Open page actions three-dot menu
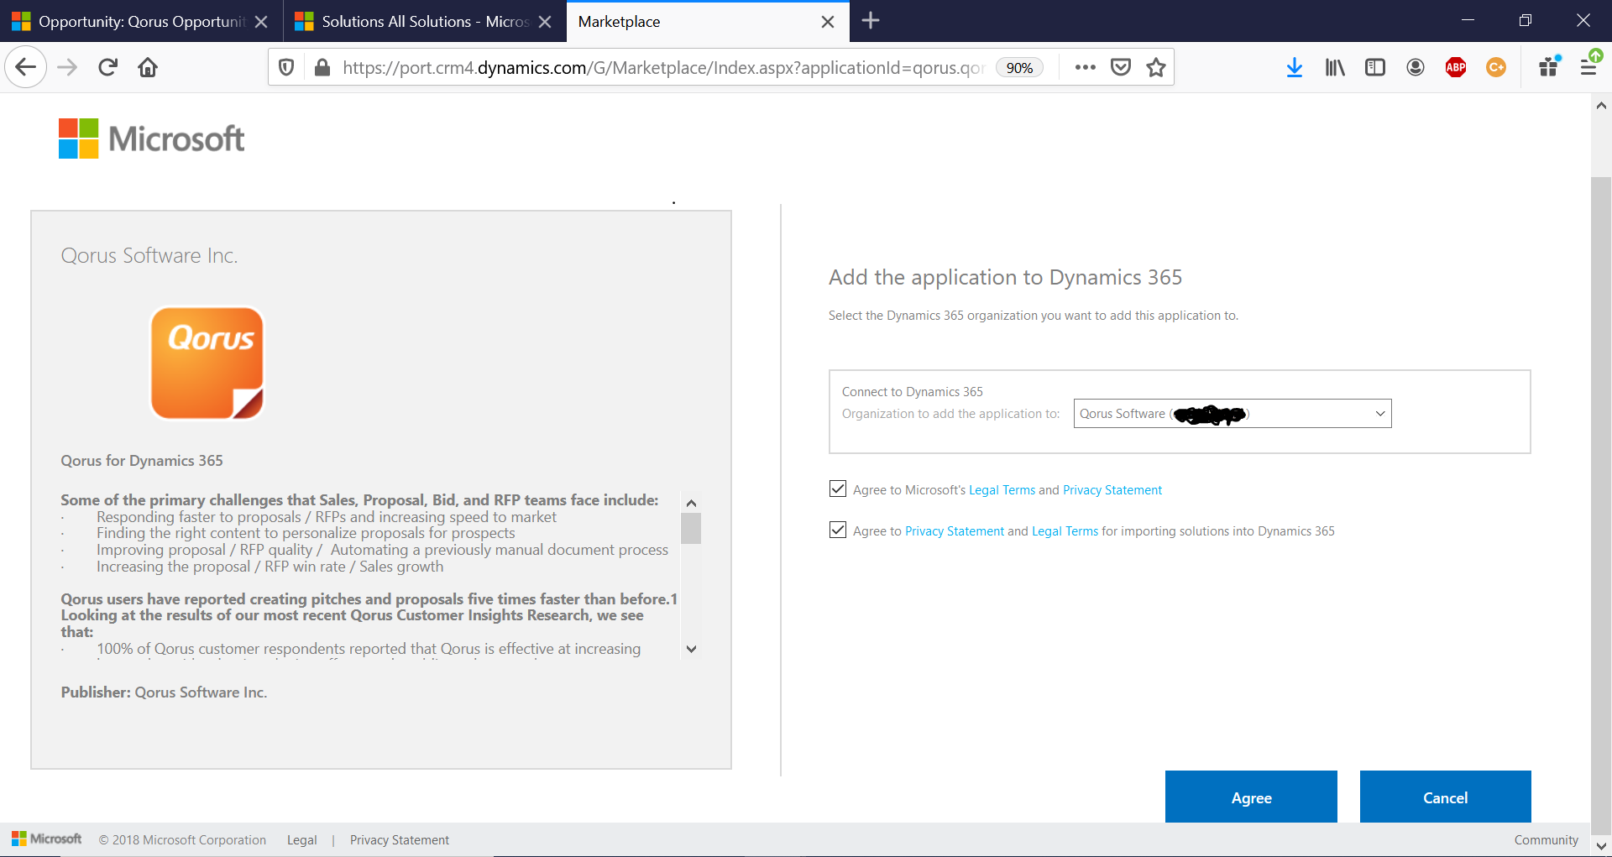 1085,67
